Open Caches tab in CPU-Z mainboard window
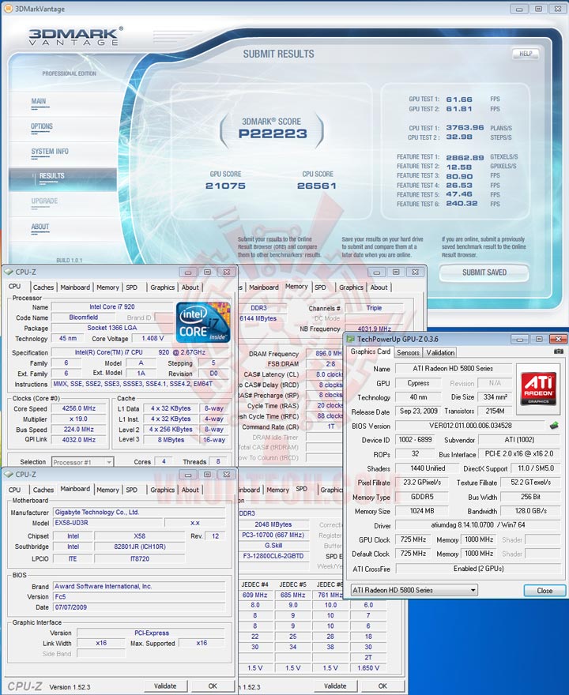569x695 pixels. [43, 490]
